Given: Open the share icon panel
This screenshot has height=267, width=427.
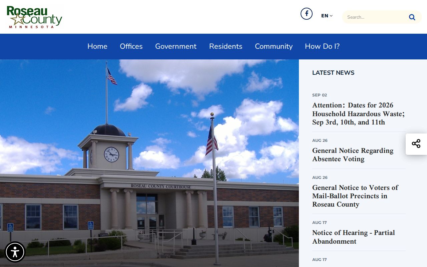Looking at the screenshot, I should tap(416, 144).
